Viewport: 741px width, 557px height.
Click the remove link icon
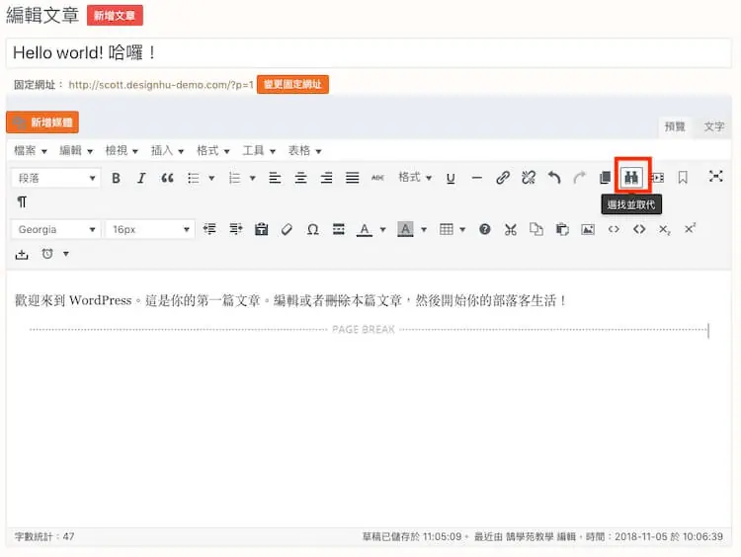[x=529, y=178]
